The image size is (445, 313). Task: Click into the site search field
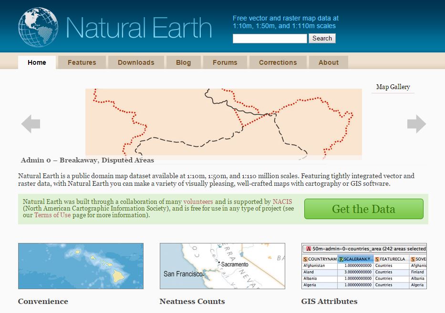pos(269,38)
